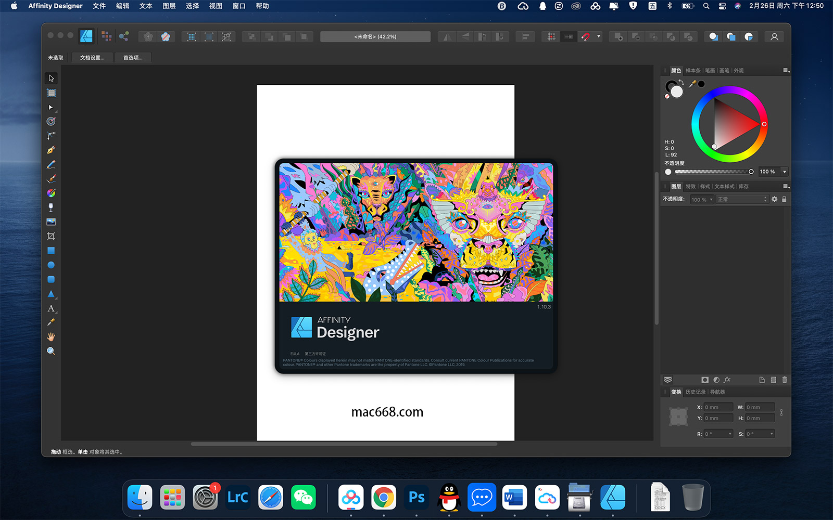
Task: Select the Pencil tool
Action: point(51,164)
